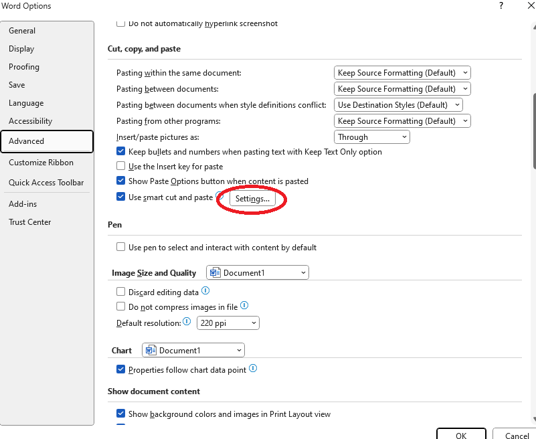Click the vertical scrollbar thumb
This screenshot has width=536, height=439.
coord(534,130)
